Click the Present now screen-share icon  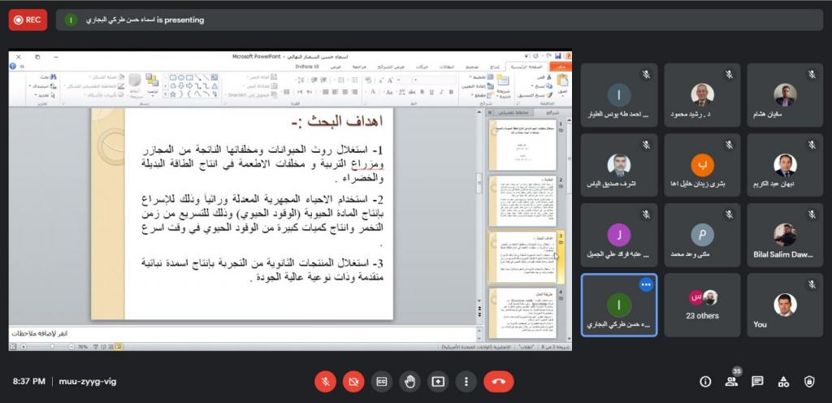click(x=438, y=381)
